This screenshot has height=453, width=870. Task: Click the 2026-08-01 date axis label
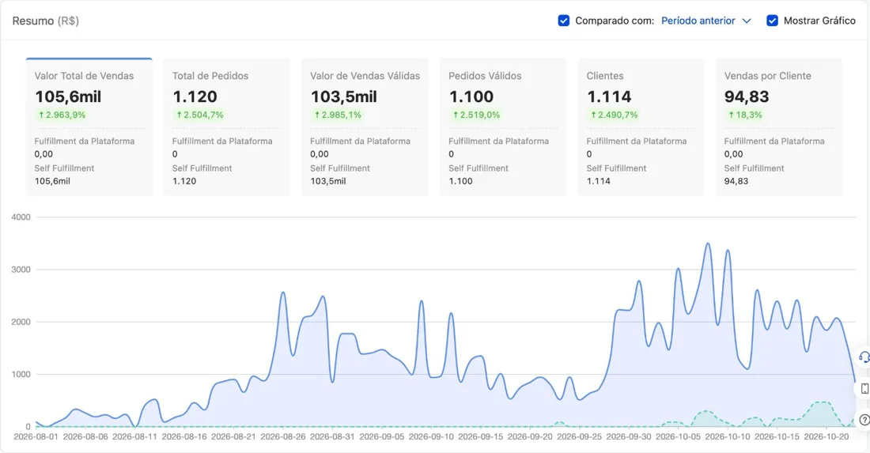pos(36,437)
